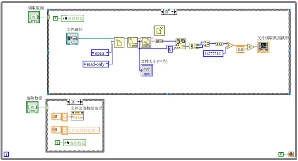Toggle the False constant beside loop stop terminal
The height and width of the screenshot is (161, 298).
pos(281,154)
